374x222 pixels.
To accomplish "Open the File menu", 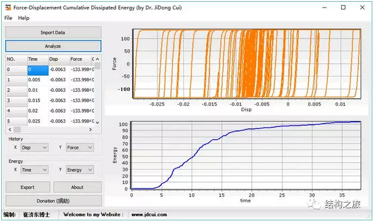I will tap(8, 18).
